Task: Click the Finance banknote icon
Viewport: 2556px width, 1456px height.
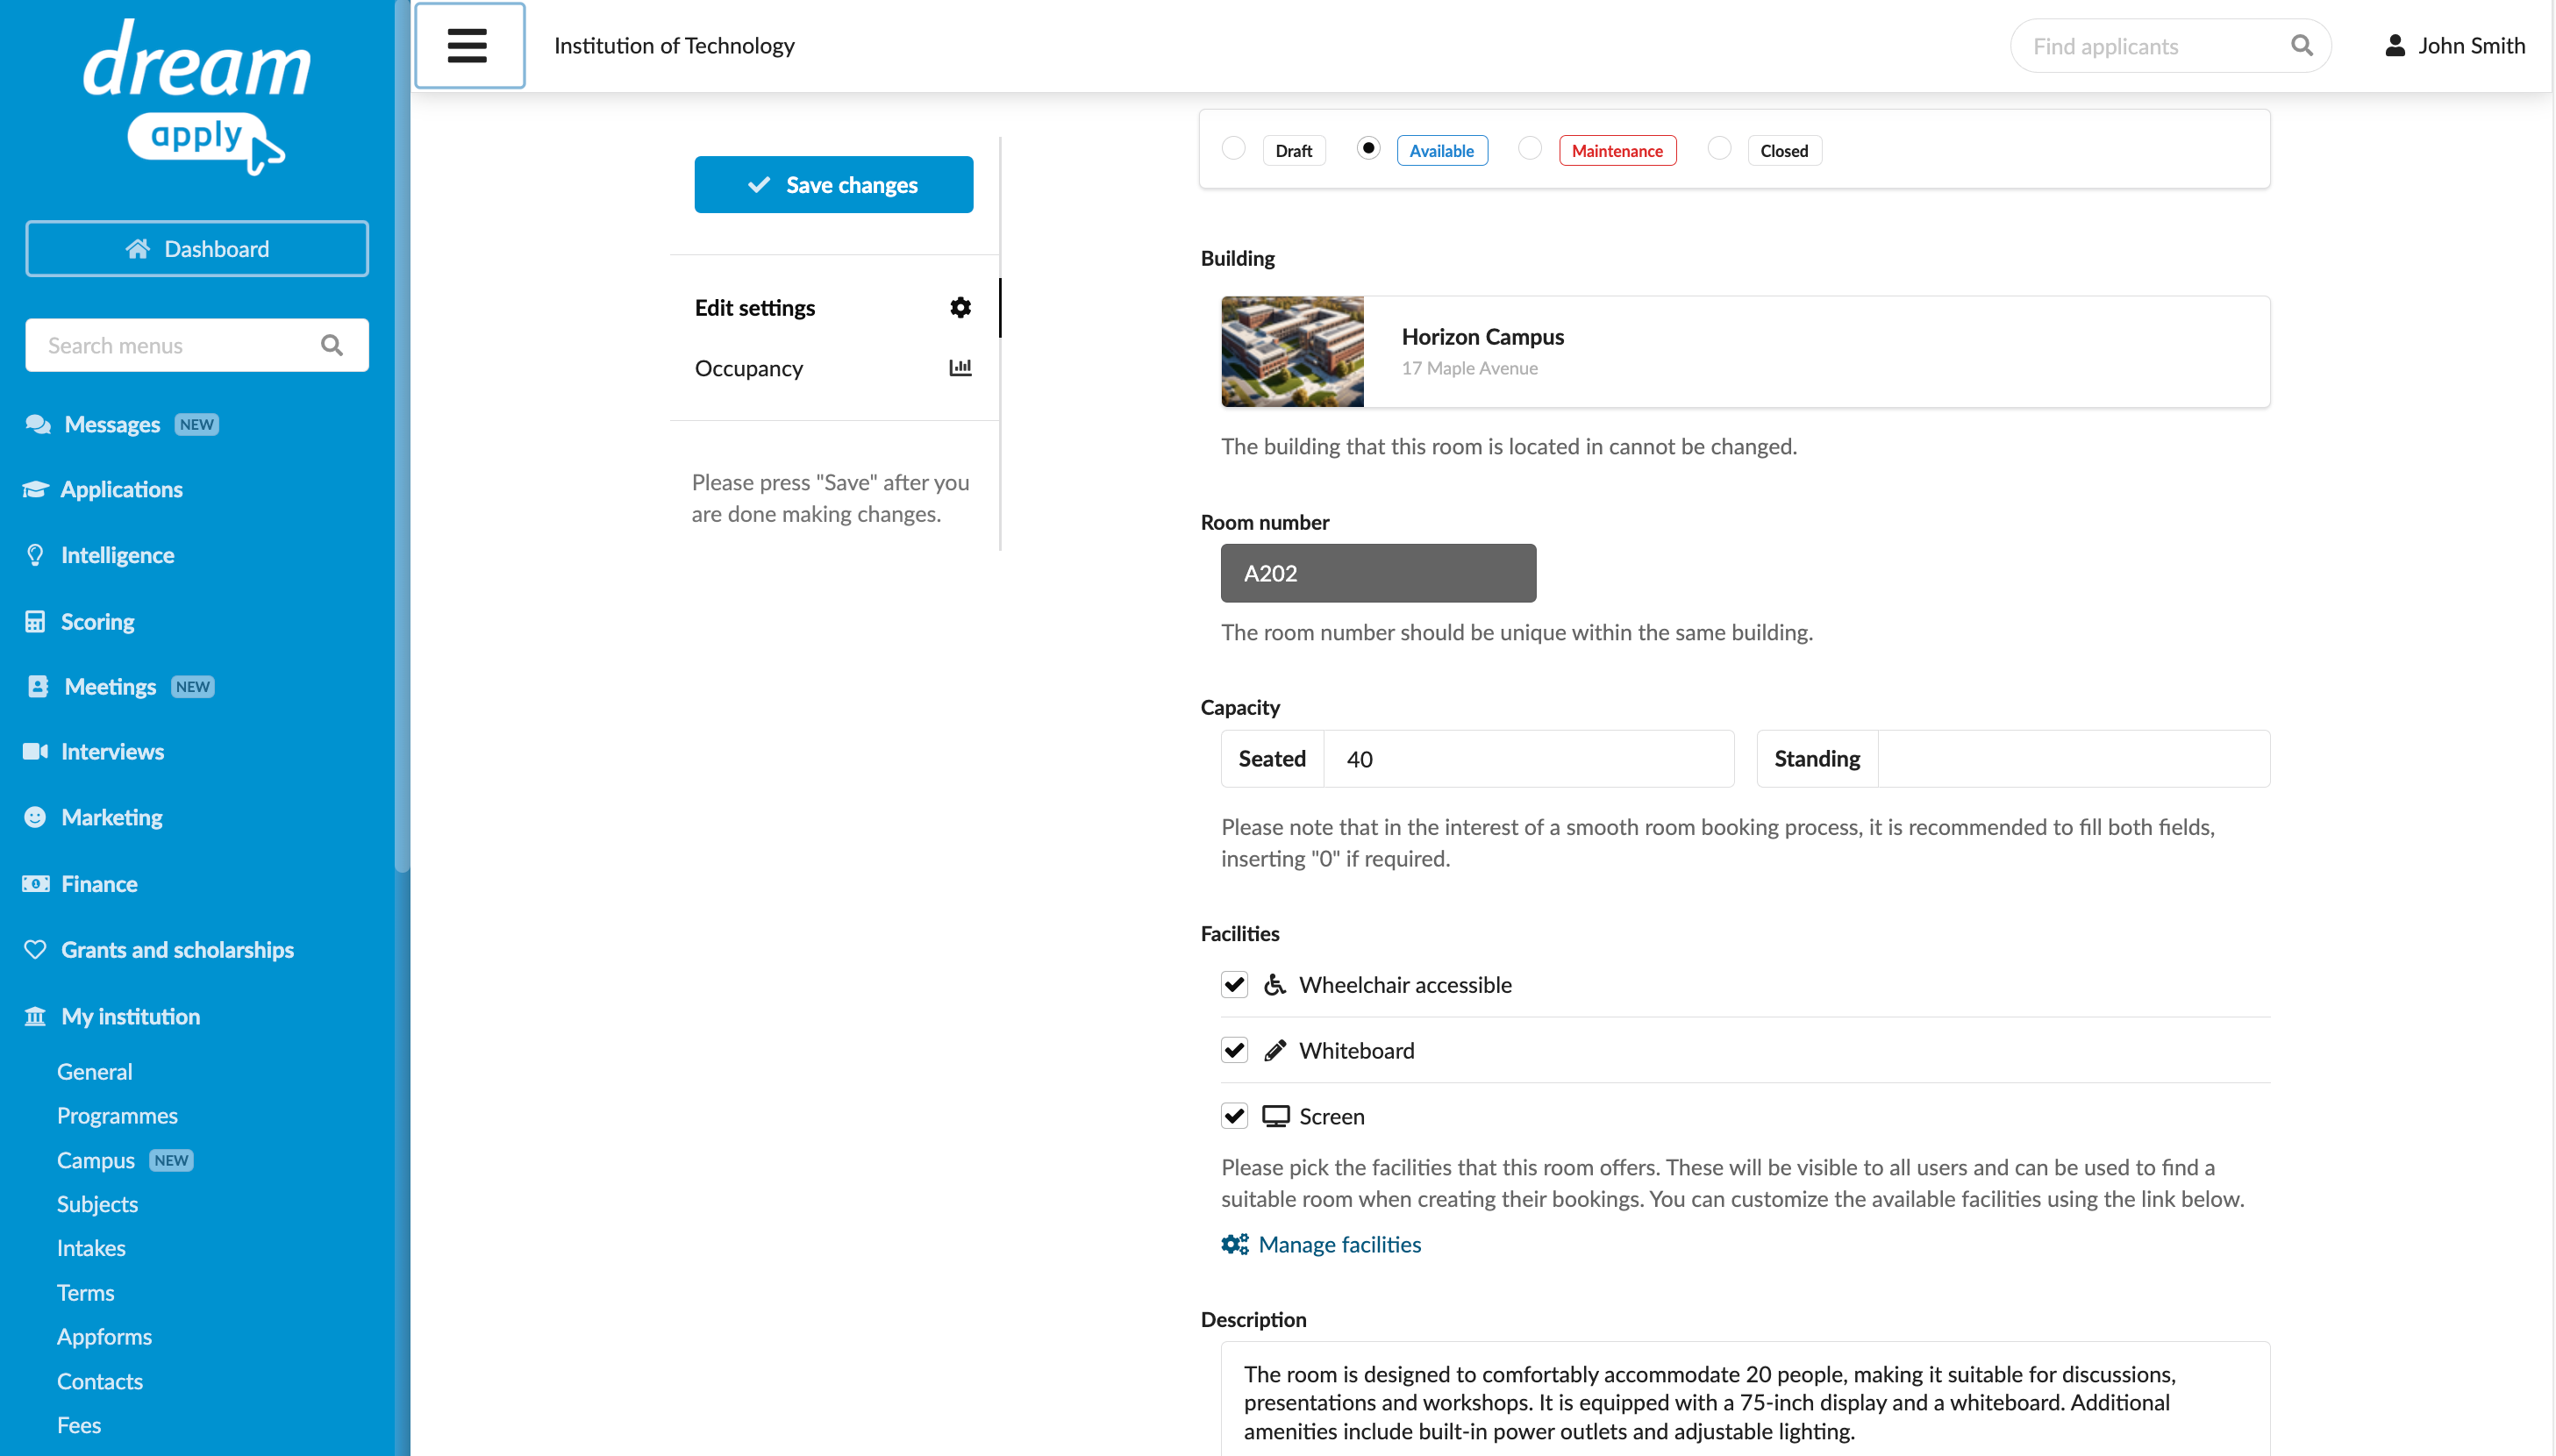Action: (35, 885)
